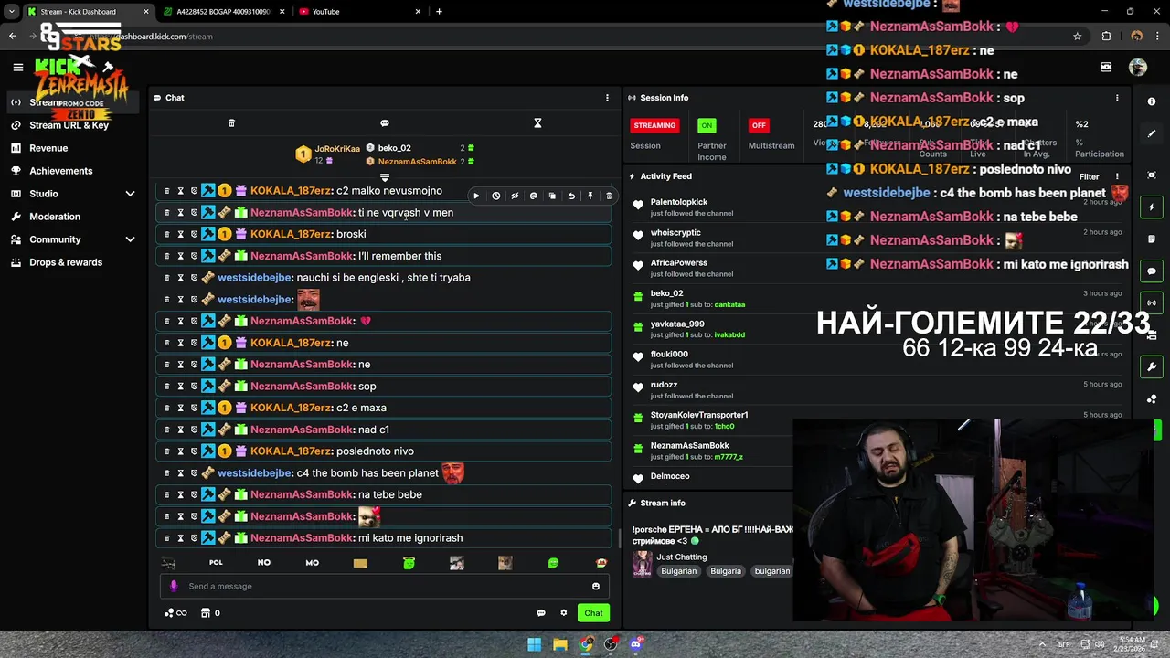The height and width of the screenshot is (658, 1170).
Task: Click speech bubble icon beside chat gear
Action: [541, 613]
